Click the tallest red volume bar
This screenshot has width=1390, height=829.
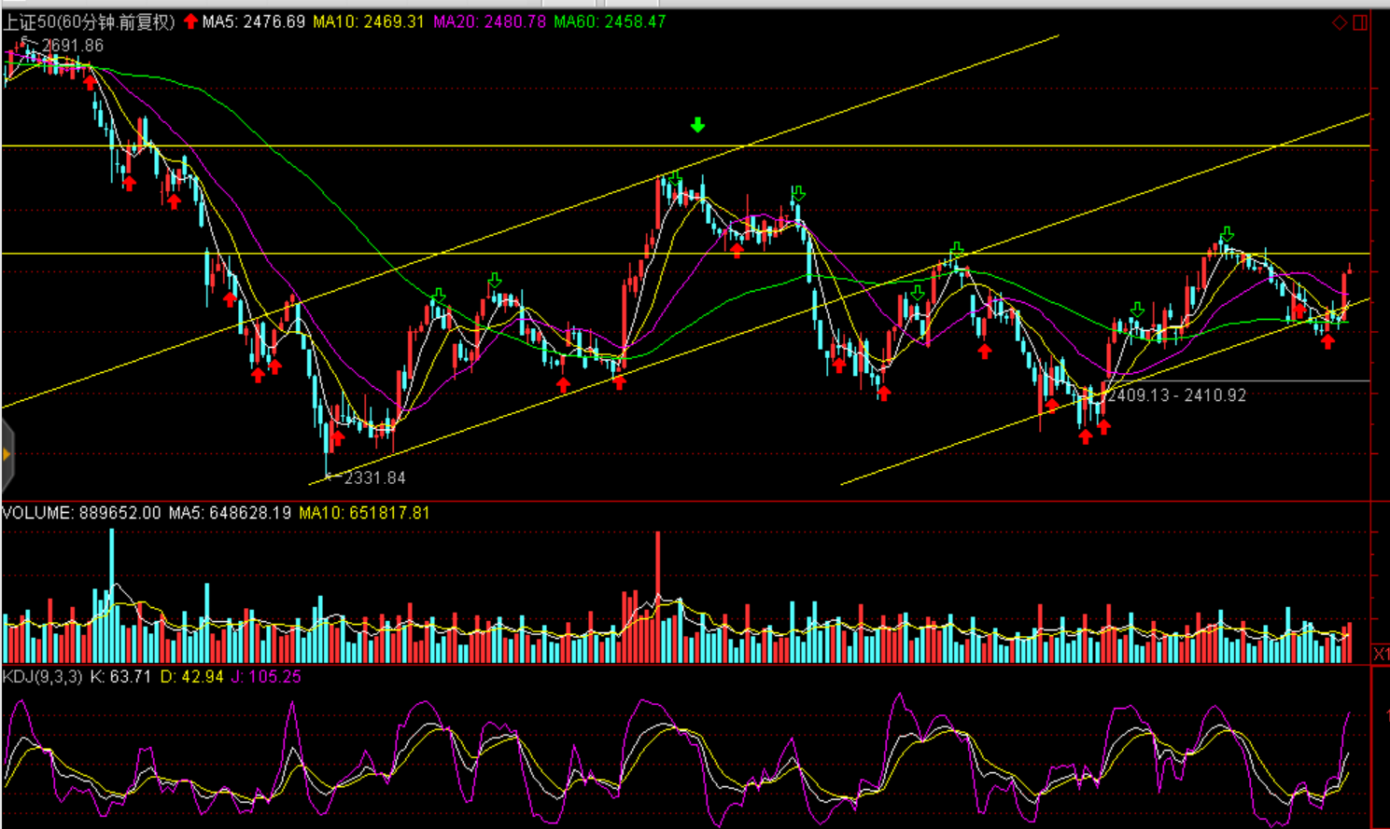[658, 595]
